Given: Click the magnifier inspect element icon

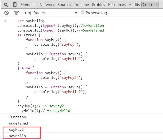Looking at the screenshot, I should tap(6, 5).
